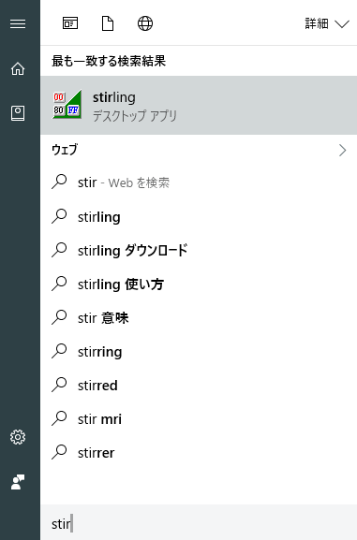Click search icon beside 'stirling ダウンロード'

59,250
